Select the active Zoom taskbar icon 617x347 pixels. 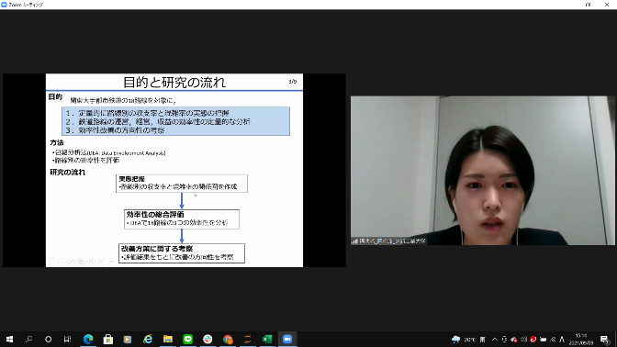point(287,339)
